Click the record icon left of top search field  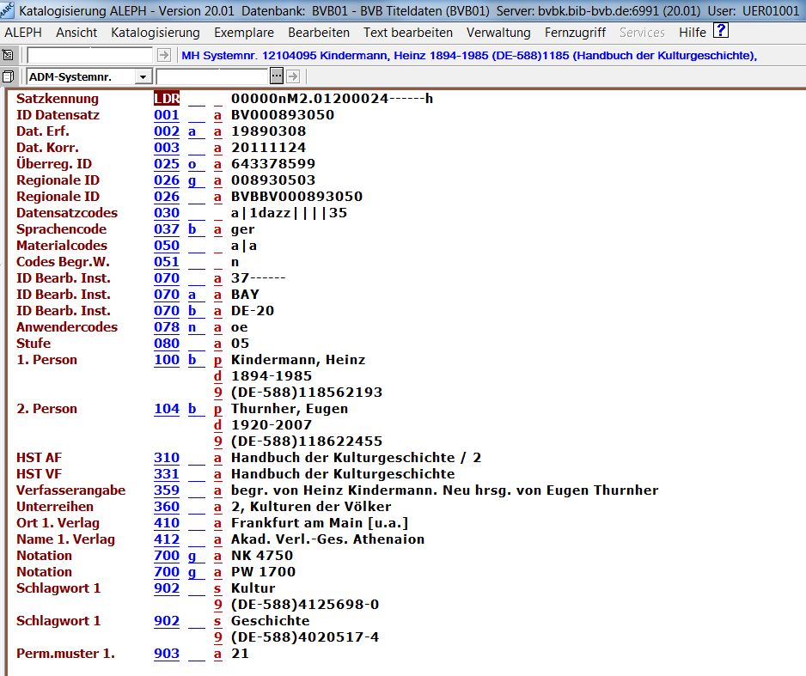click(9, 55)
